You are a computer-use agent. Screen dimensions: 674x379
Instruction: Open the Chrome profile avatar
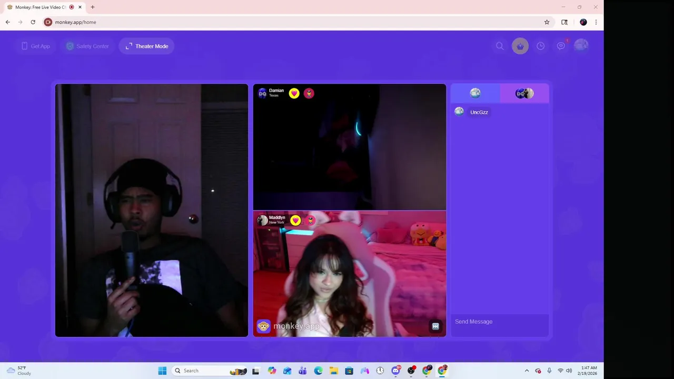point(583,22)
